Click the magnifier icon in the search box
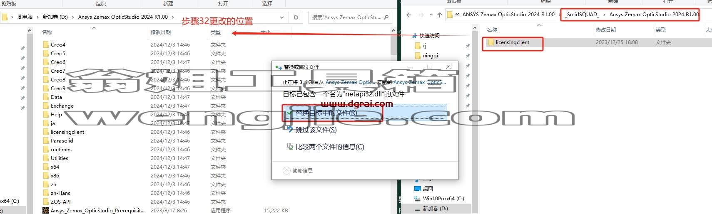Viewport: 712px width, 214px height. click(x=386, y=17)
